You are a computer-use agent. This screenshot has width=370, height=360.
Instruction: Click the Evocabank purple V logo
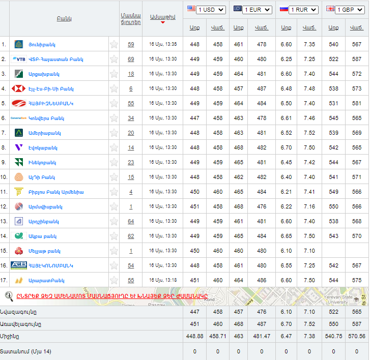coord(19,147)
